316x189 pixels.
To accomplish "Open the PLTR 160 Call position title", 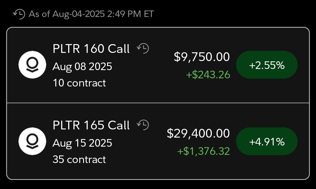I will click(91, 49).
